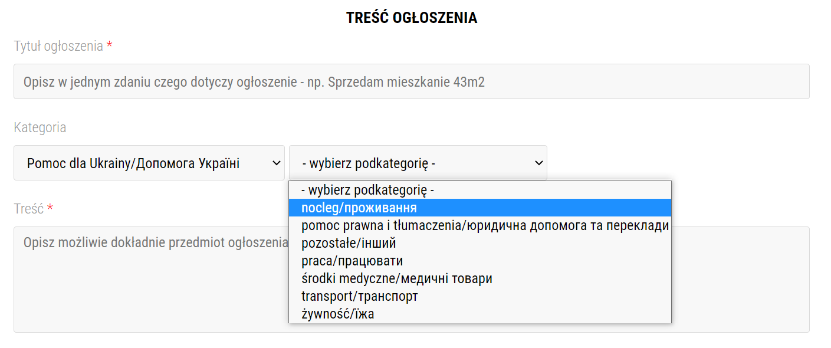831x348 pixels.
Task: Choose the transport/транспорт subcategory
Action: 480,296
